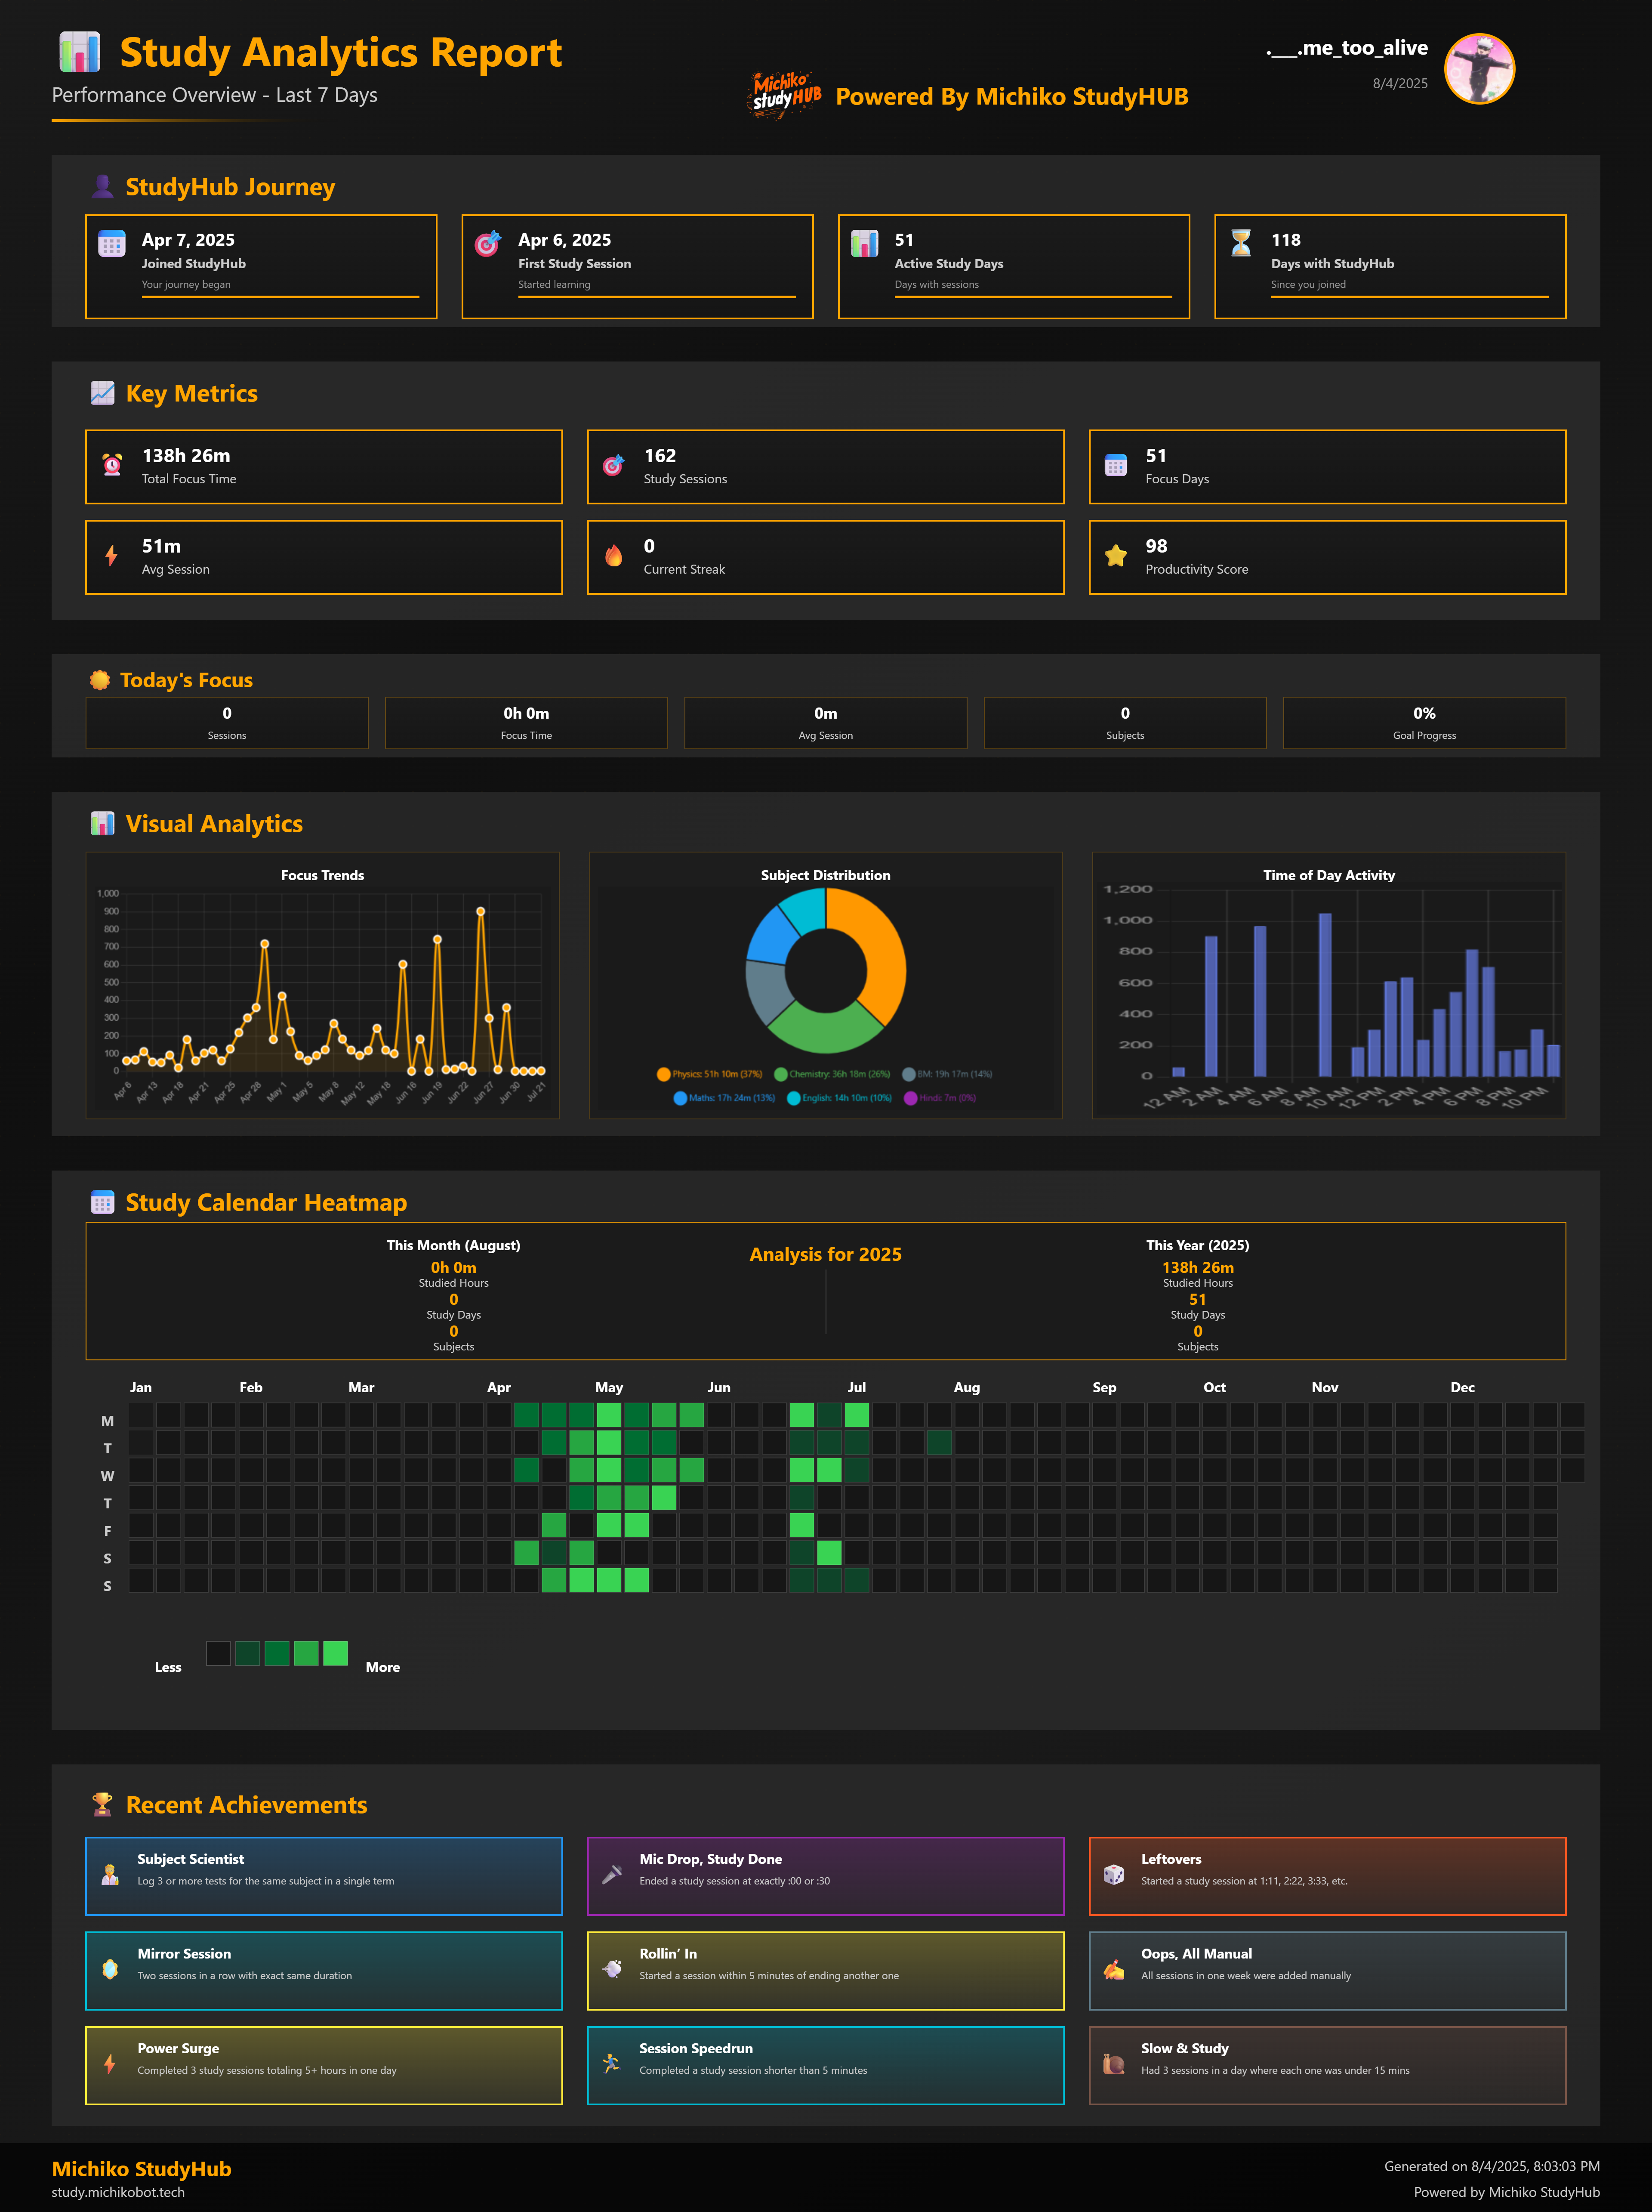Image resolution: width=1652 pixels, height=2212 pixels.
Task: Toggle Maths legend entry in donut chart
Action: click(x=724, y=1098)
